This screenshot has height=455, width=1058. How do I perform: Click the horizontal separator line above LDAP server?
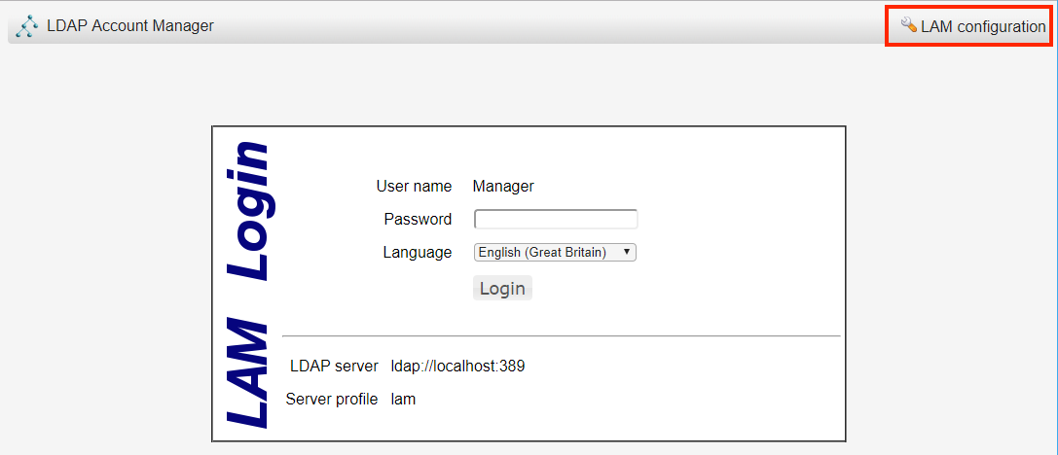[x=561, y=336]
